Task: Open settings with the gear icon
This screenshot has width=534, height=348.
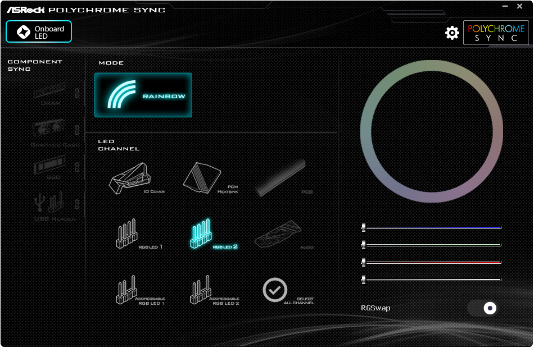Action: point(452,33)
